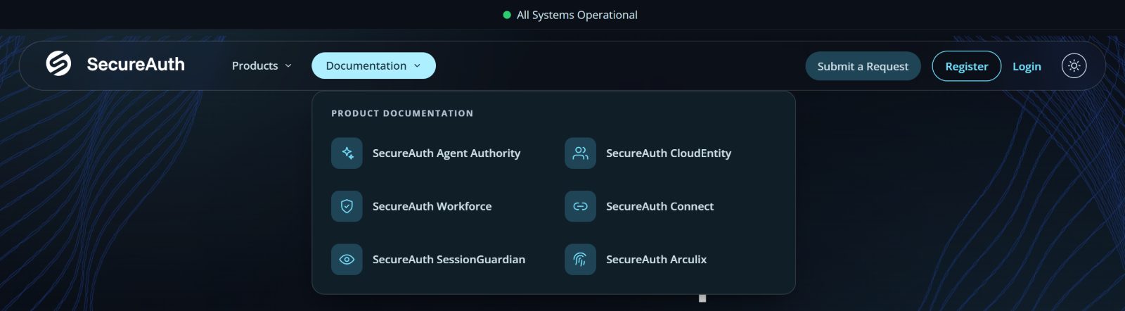The width and height of the screenshot is (1125, 311).
Task: Open SecureAuth Arculix documentation
Action: point(656,259)
